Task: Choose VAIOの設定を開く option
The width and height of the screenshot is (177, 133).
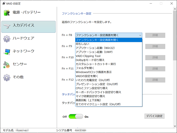Action: pyautogui.click(x=109, y=76)
